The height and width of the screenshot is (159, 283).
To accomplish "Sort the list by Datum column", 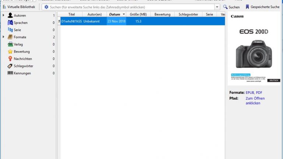I will point(115,14).
